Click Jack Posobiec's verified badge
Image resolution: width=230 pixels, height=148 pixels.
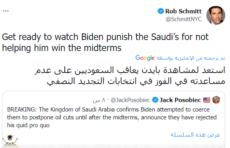coord(155,100)
